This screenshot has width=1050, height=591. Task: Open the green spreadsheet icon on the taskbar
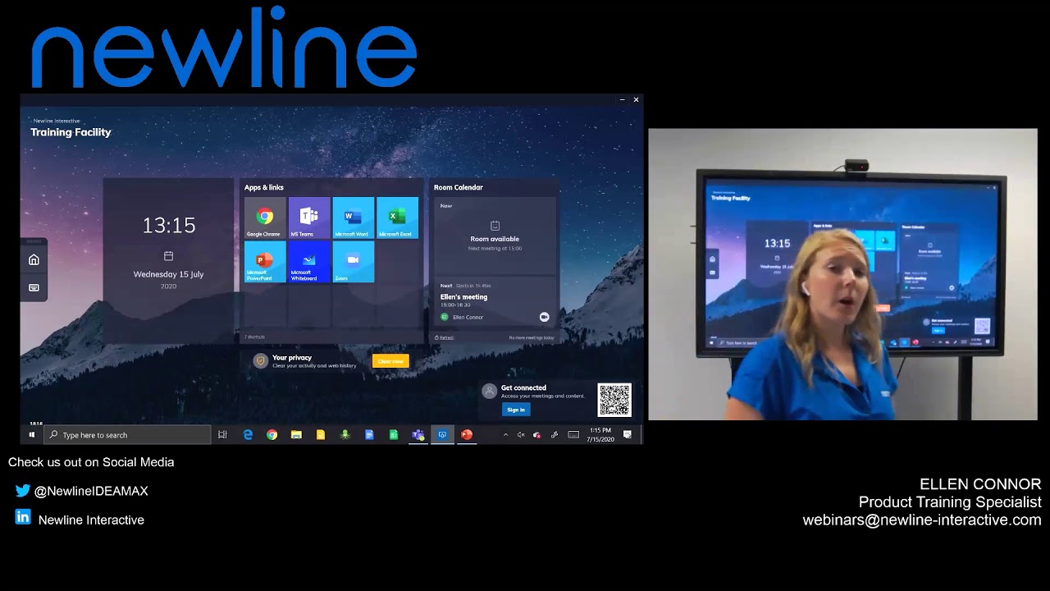coord(394,435)
